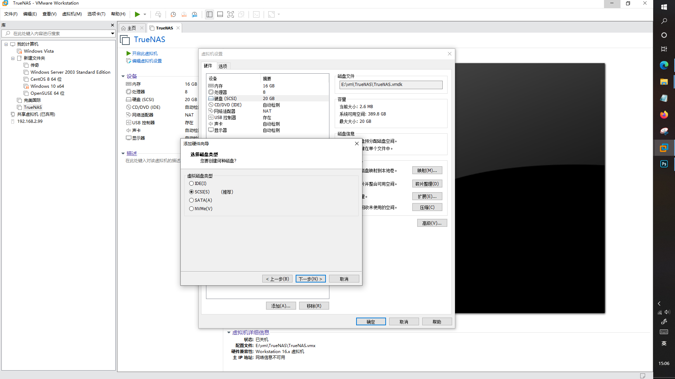The width and height of the screenshot is (675, 379).
Task: Click the 编辑虚拟机设置 link
Action: 147,61
